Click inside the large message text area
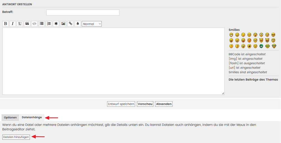The height and width of the screenshot is (143, 281). pyautogui.click(x=113, y=61)
